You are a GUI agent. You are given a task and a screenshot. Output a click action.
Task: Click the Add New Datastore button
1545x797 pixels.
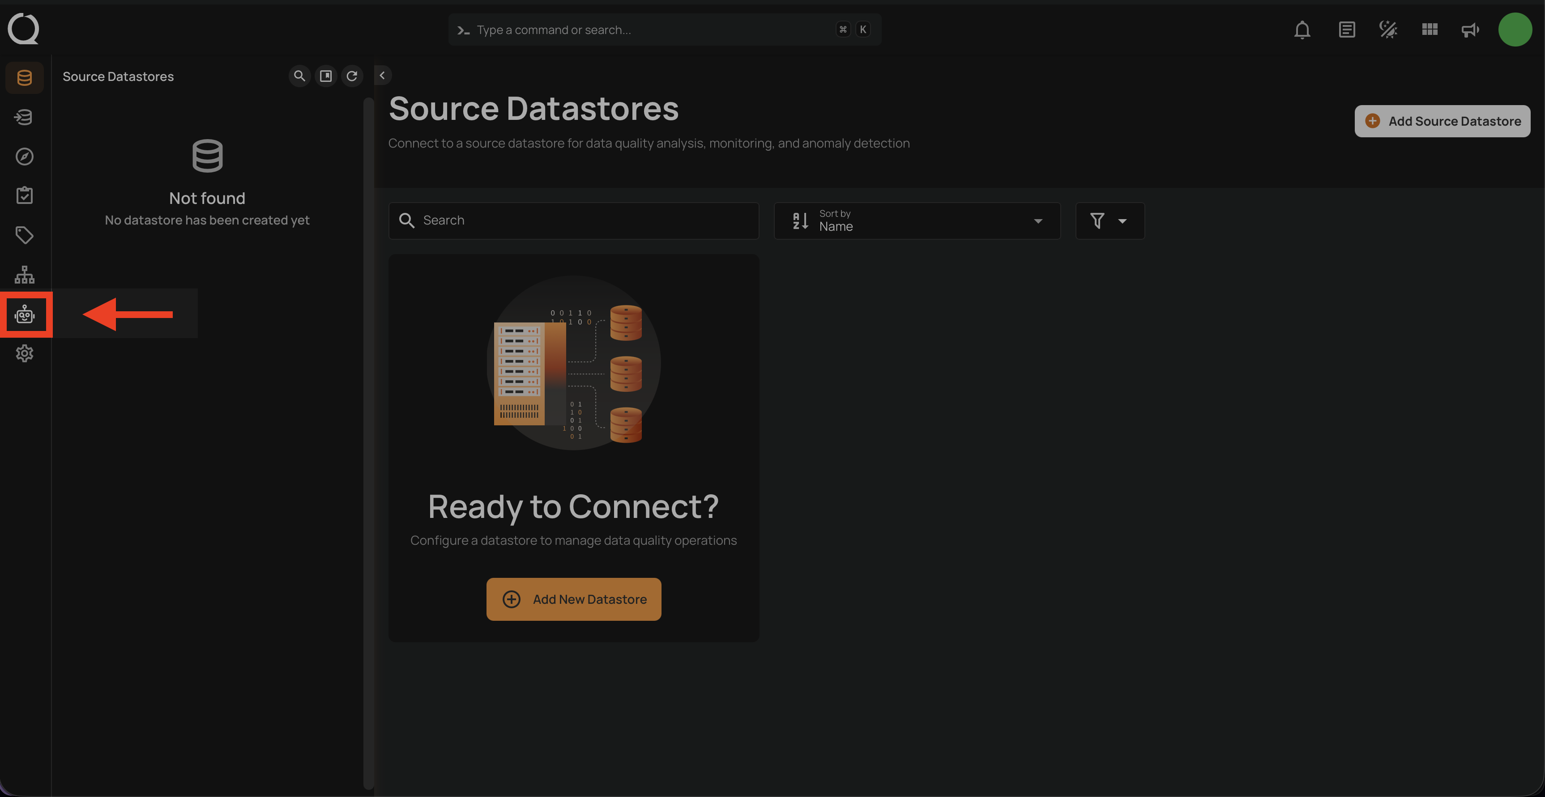pyautogui.click(x=573, y=599)
